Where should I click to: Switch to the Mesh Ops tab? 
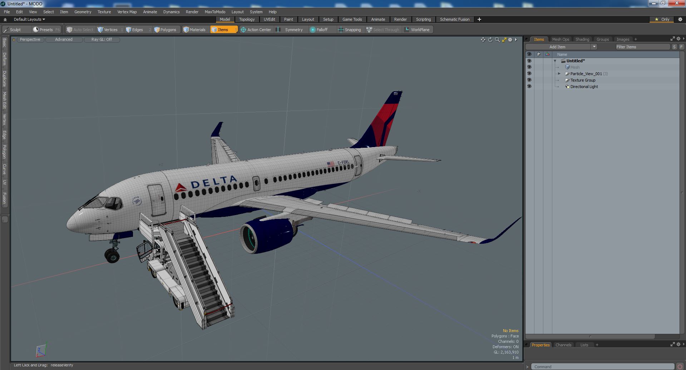pyautogui.click(x=560, y=39)
